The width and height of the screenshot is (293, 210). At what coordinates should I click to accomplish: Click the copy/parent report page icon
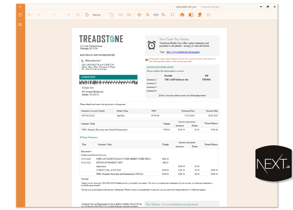tap(112, 15)
